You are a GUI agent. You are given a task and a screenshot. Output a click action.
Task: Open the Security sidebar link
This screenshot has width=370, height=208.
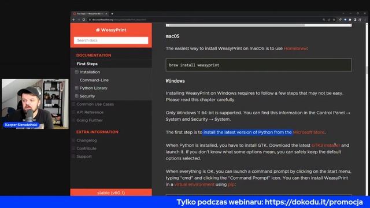coord(87,96)
